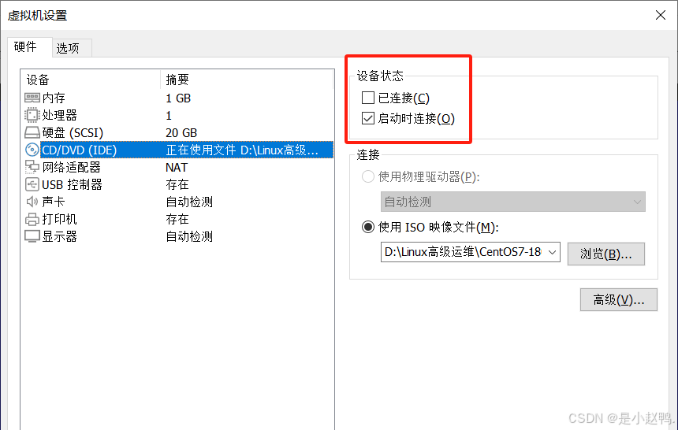Viewport: 678px width, 430px height.
Task: Close the 虚拟机设置 dialog
Action: coord(661,15)
